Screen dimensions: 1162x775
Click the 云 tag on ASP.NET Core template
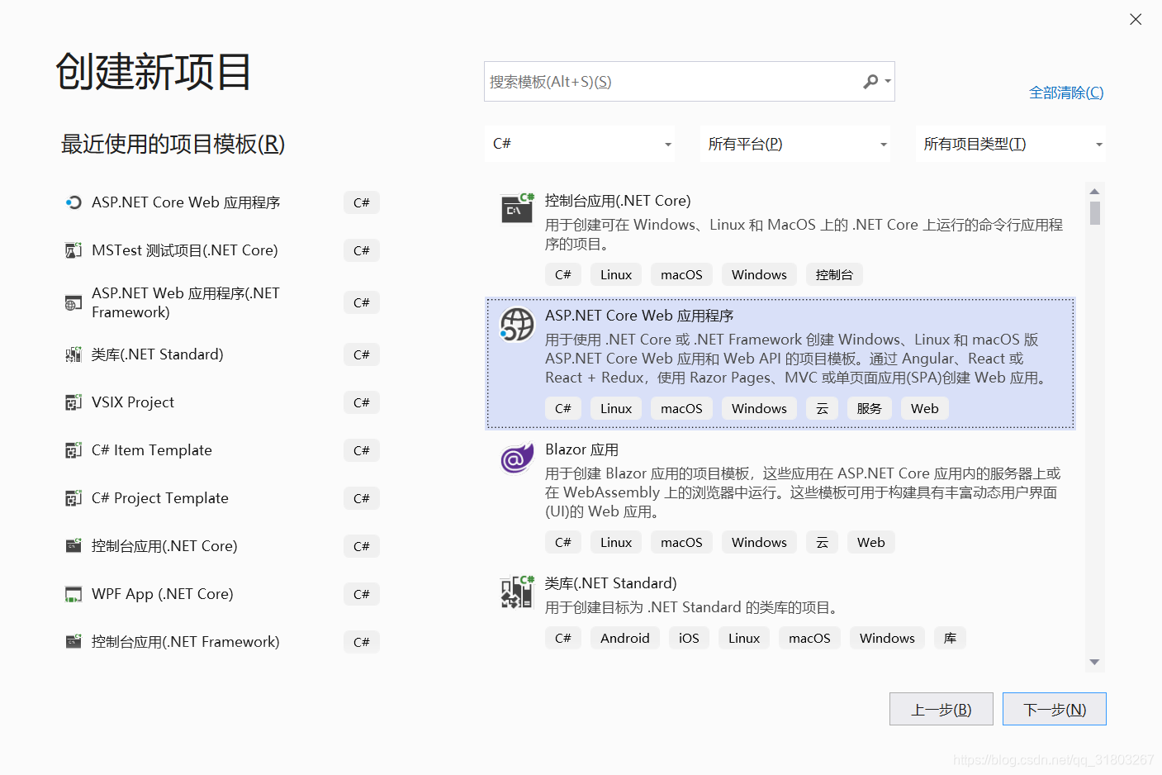822,408
